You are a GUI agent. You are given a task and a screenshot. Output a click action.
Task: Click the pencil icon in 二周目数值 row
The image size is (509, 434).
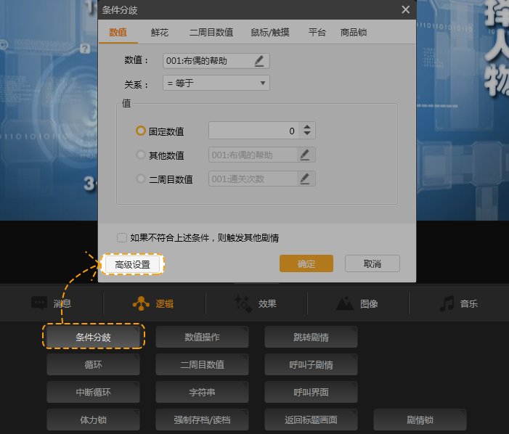coord(305,179)
